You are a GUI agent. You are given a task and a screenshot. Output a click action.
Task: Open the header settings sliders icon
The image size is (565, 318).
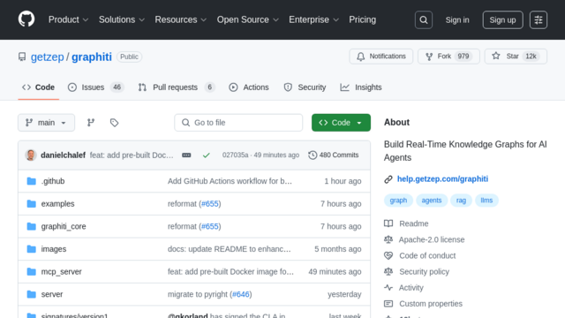pyautogui.click(x=539, y=19)
